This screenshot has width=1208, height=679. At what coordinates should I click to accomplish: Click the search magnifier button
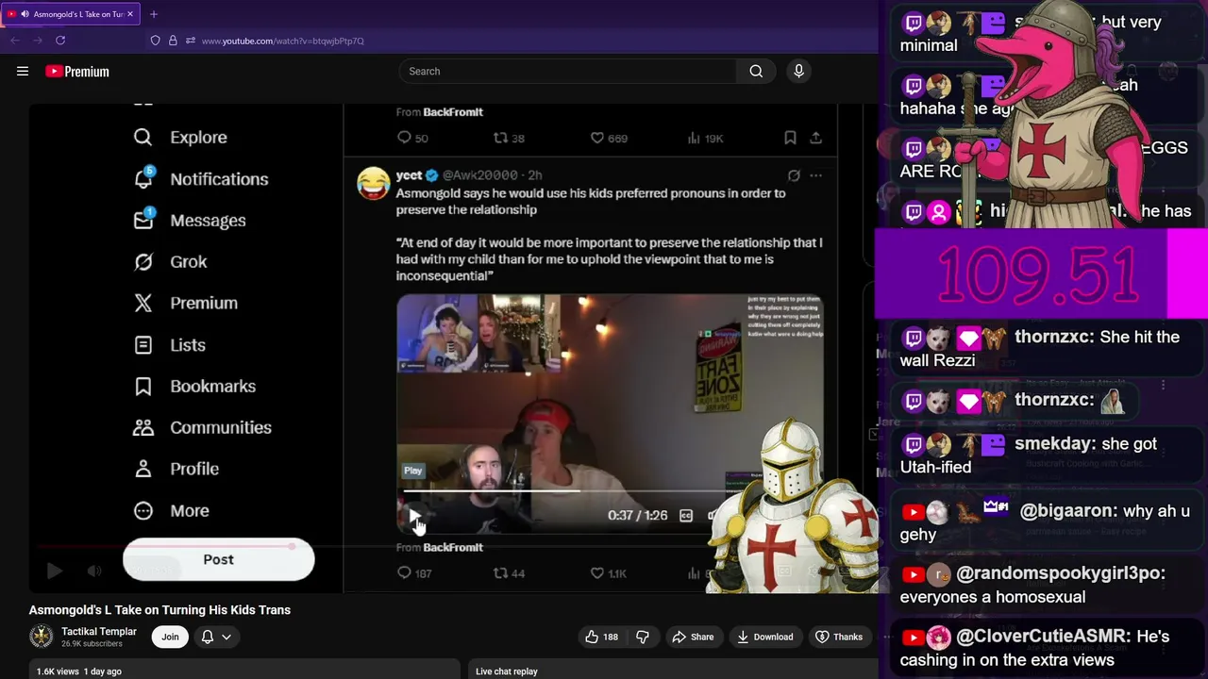pyautogui.click(x=756, y=71)
